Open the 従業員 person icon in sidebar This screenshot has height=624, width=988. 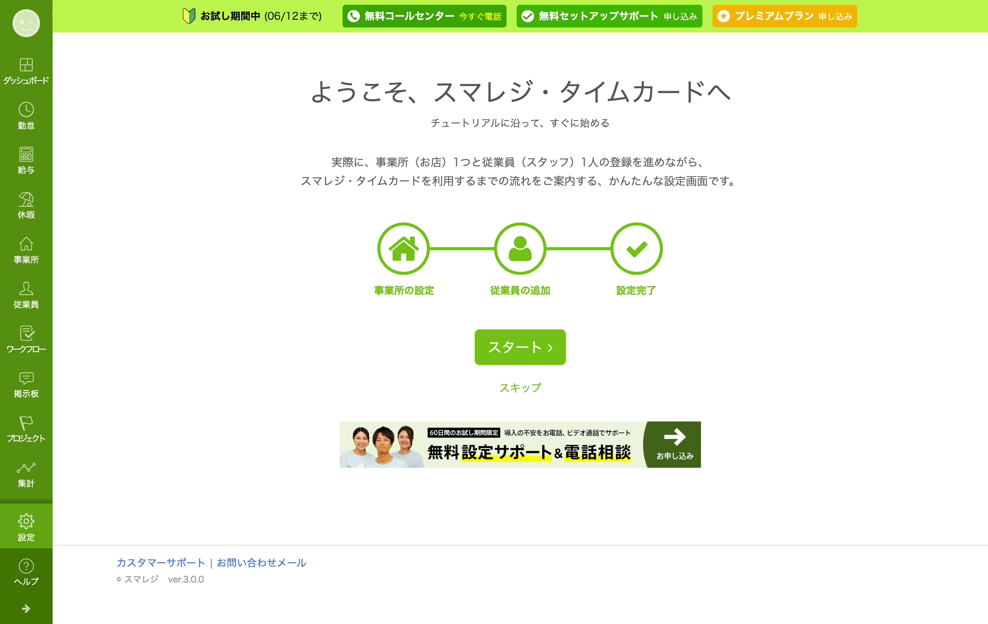click(26, 288)
